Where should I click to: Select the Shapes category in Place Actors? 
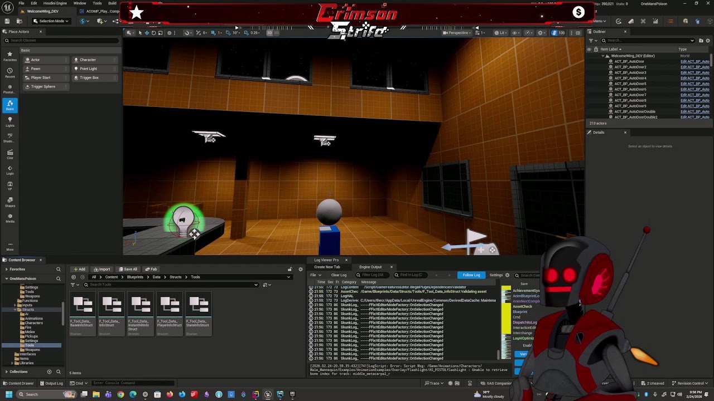pyautogui.click(x=9, y=202)
